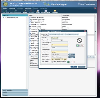Switch to Contactgegevens (privé) tab
The image size is (100, 98).
click(56, 34)
